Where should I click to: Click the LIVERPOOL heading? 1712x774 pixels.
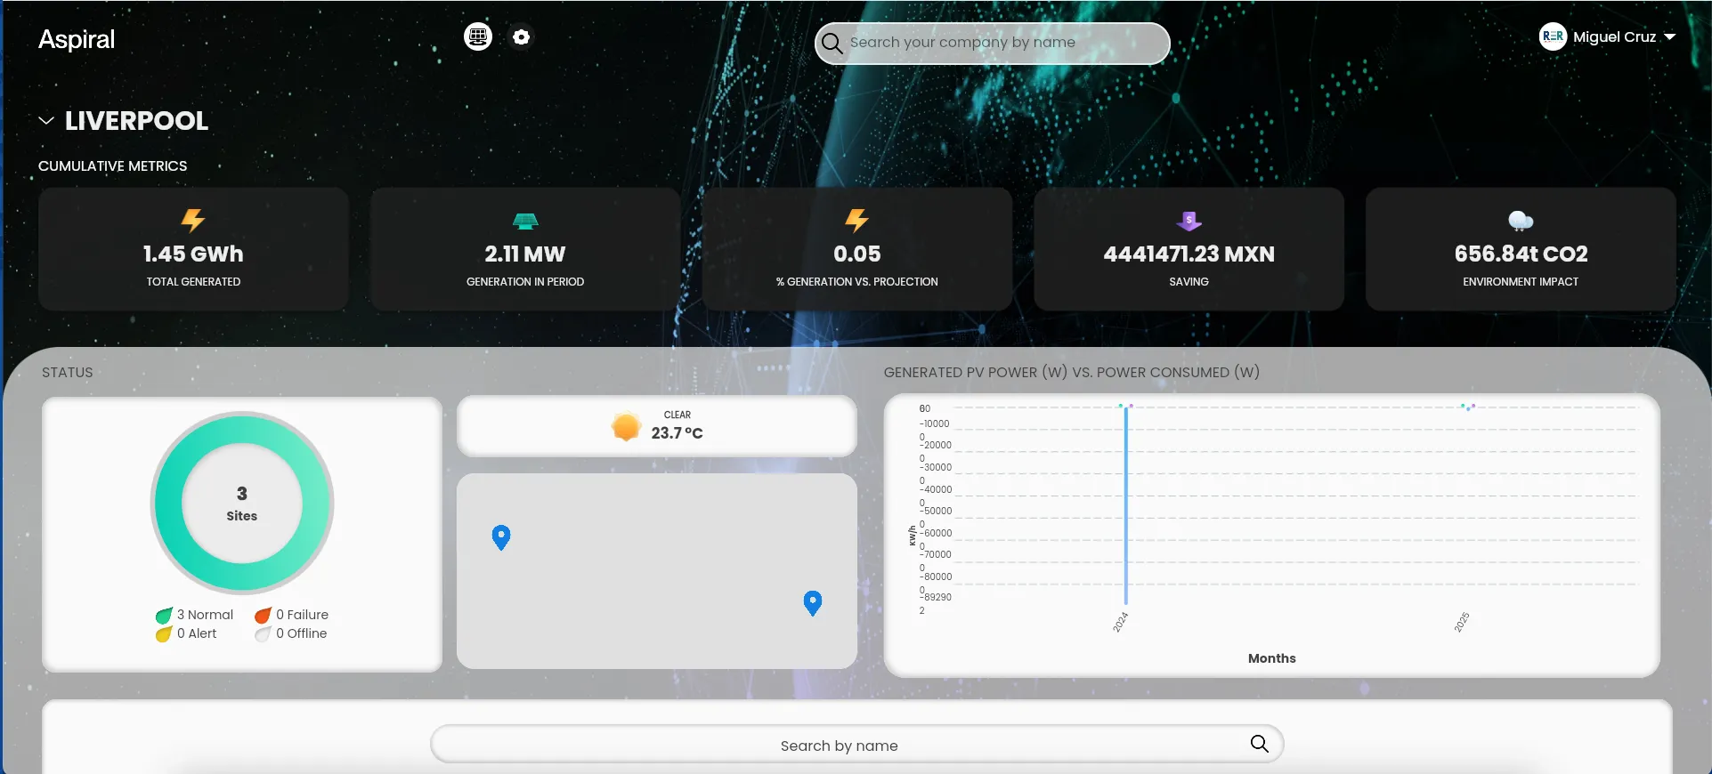click(136, 121)
